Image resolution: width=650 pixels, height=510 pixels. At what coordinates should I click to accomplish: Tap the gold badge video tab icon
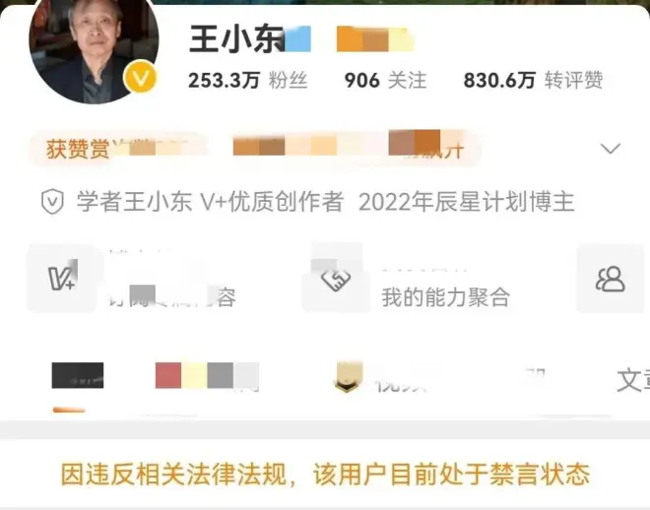pyautogui.click(x=348, y=377)
